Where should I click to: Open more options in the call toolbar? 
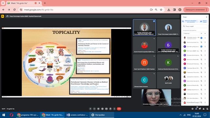pyautogui.click(x=114, y=109)
